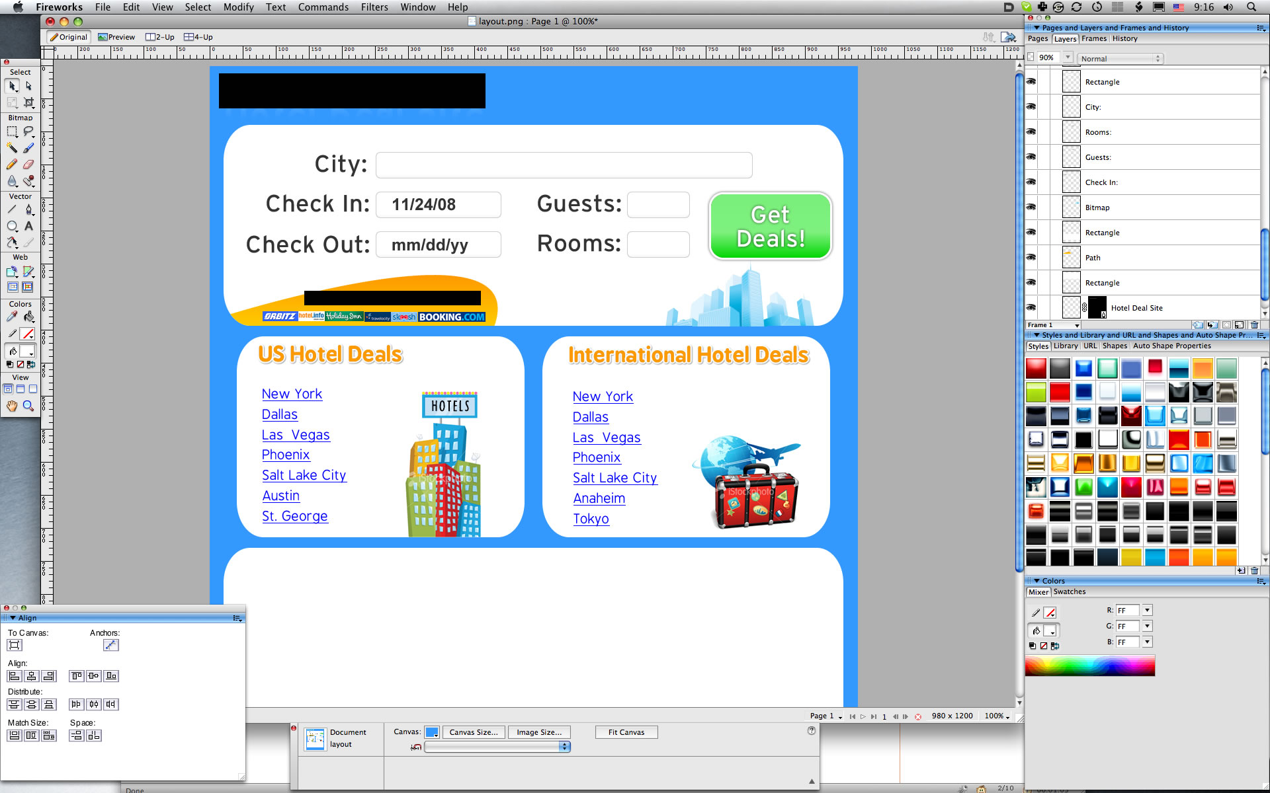Viewport: 1270px width, 793px height.
Task: Hide the Check In: layer
Action: point(1031,182)
